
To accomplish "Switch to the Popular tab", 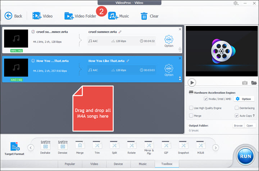I will [70, 164].
